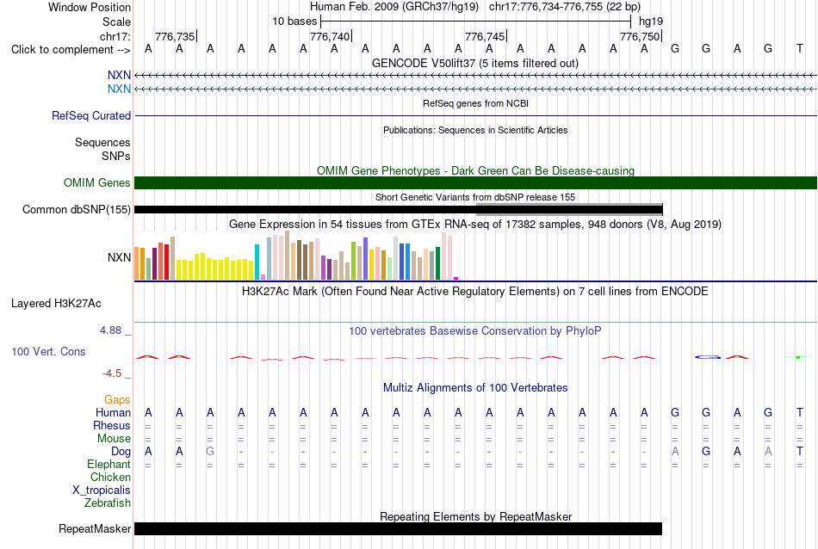
Task: Click the 'Common dbSNP(155)' label
Action: click(76, 210)
